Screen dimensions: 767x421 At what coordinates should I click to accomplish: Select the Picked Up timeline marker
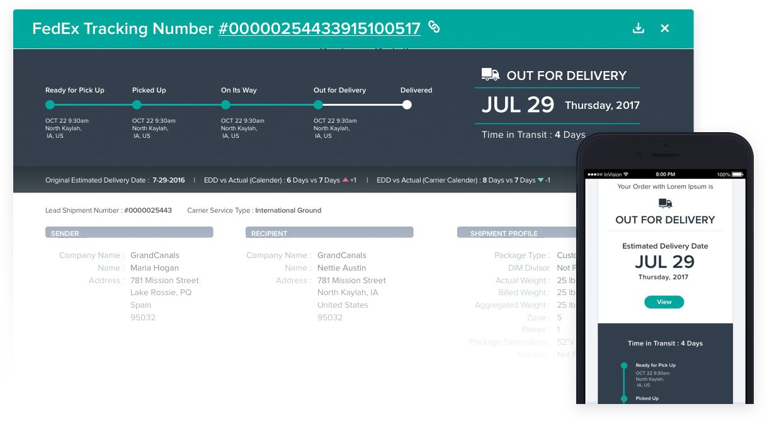click(137, 105)
